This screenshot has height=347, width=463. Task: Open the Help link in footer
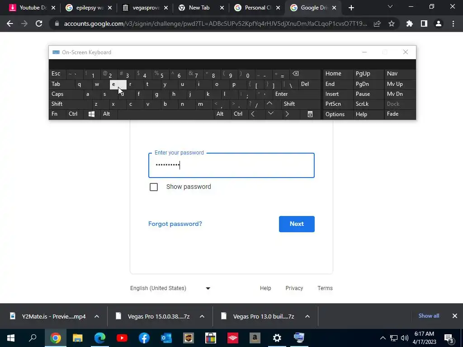tap(265, 288)
